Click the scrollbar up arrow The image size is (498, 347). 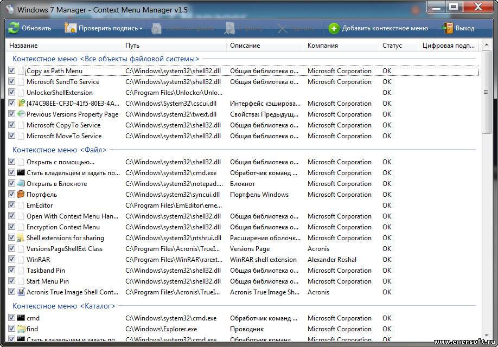486,45
